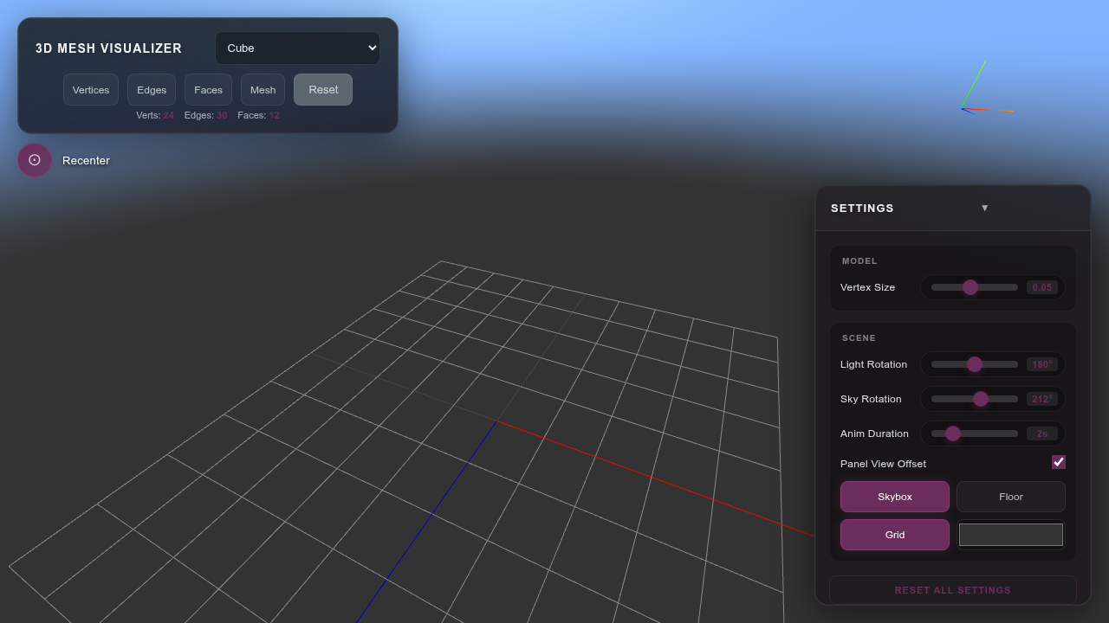1109x623 pixels.
Task: Click the SCENE section heading
Action: click(x=859, y=337)
